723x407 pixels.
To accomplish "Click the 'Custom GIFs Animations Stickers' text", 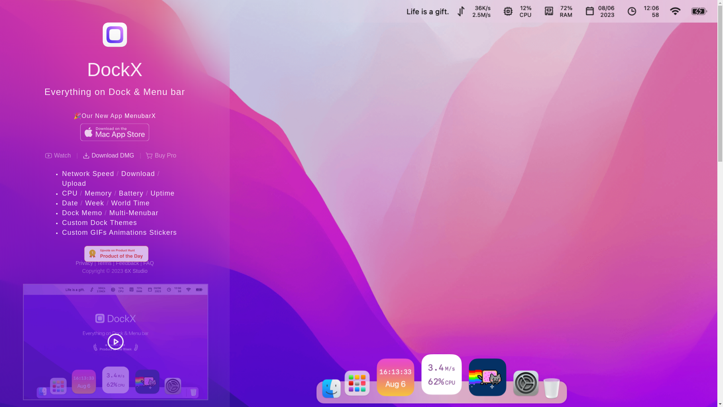I will (x=119, y=233).
